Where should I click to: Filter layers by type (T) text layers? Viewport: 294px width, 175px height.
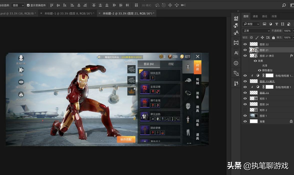click(x=276, y=24)
